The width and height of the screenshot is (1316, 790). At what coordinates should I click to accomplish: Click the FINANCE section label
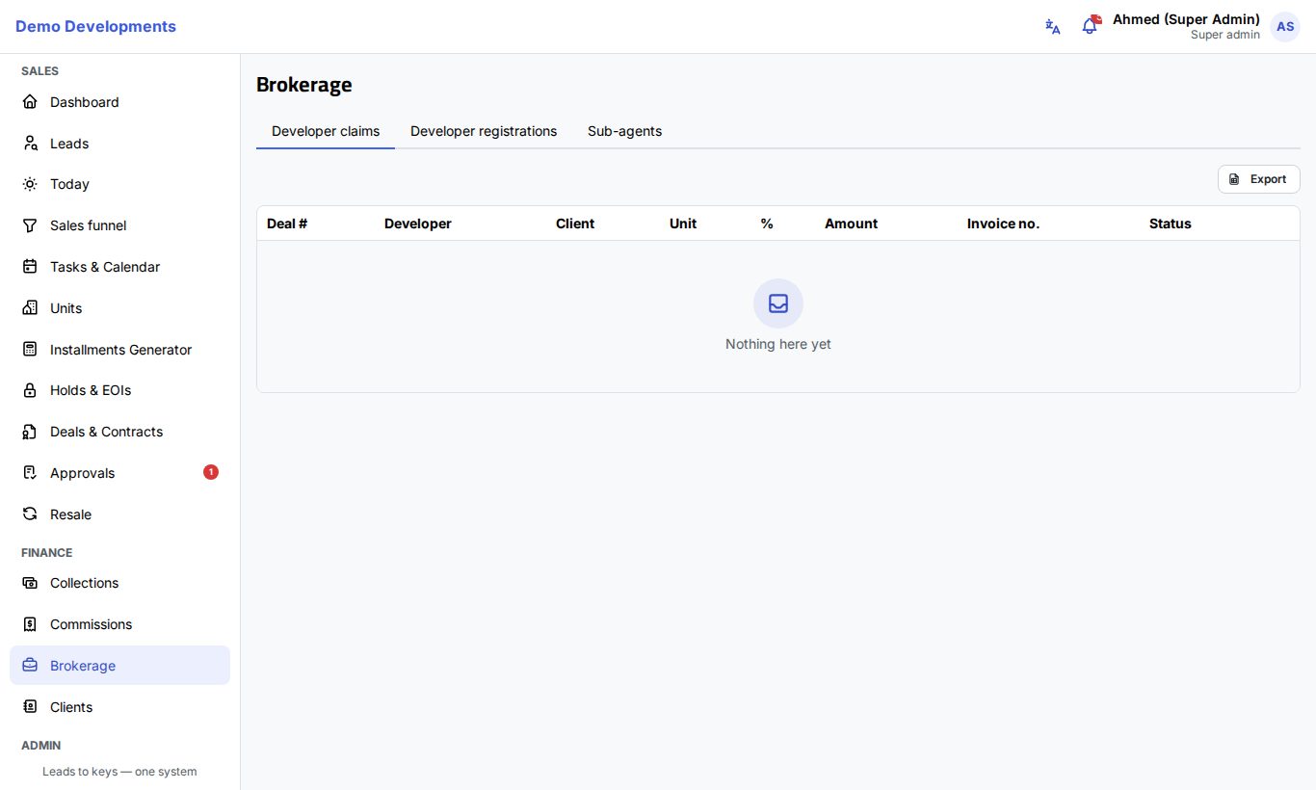[x=47, y=553]
